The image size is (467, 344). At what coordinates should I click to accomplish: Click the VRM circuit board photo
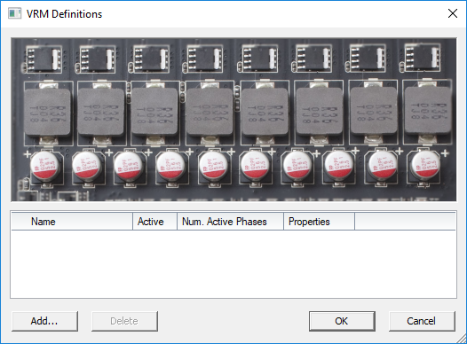point(233,120)
